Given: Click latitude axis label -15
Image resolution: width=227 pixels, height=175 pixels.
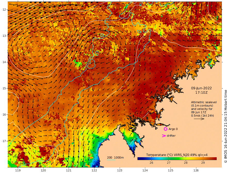Looking at the screenshot, I should pyautogui.click(x=4, y=88).
